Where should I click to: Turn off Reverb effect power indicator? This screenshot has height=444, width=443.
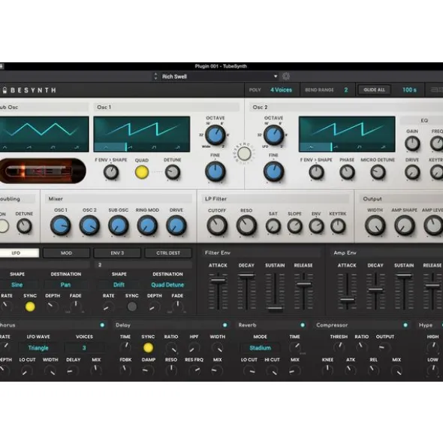303,325
